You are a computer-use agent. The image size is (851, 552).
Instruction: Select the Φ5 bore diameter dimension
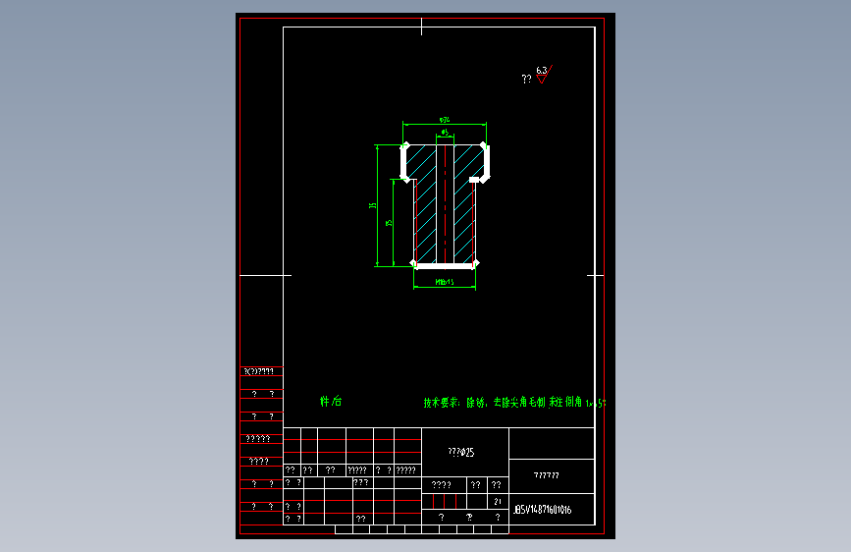coord(445,132)
